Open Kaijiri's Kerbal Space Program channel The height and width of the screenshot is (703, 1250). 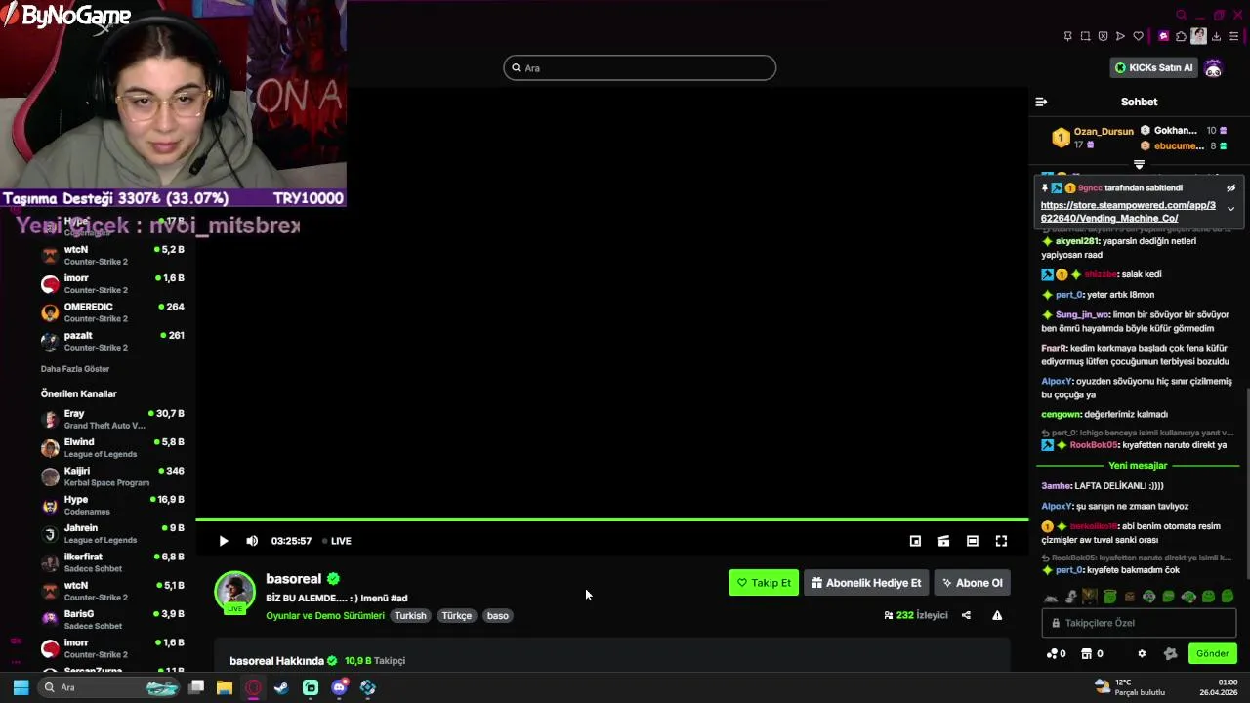113,476
